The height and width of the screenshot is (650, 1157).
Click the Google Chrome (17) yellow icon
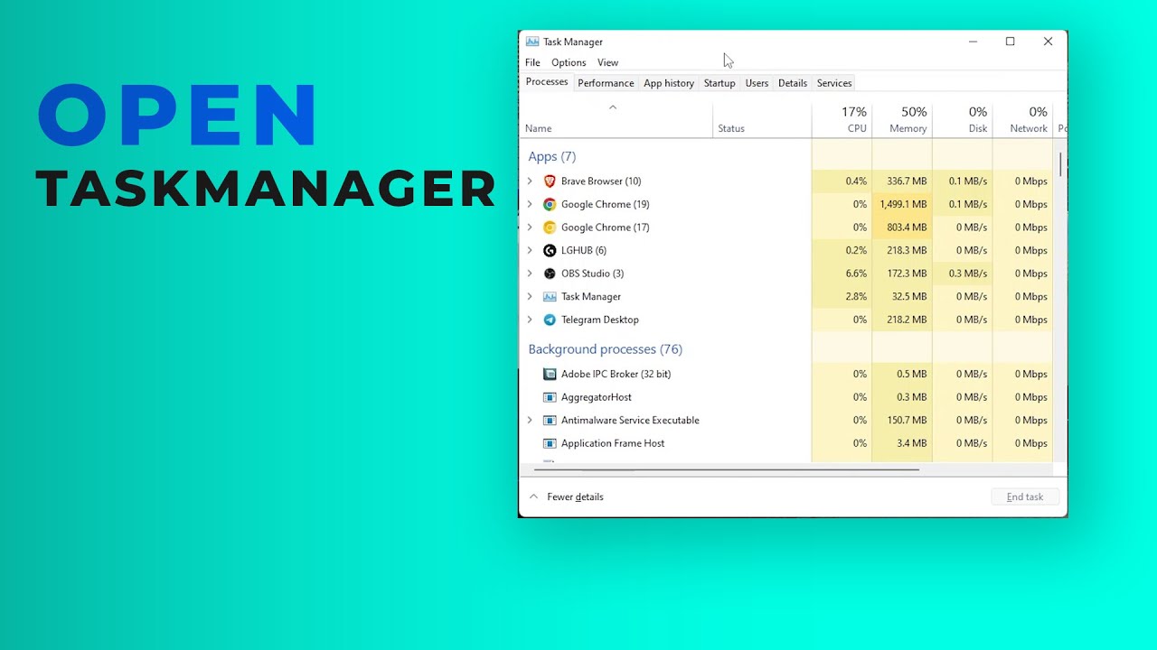(550, 227)
